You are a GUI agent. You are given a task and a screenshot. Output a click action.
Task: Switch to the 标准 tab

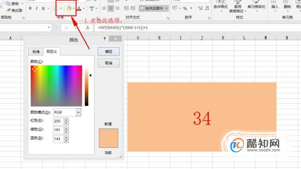(36, 52)
